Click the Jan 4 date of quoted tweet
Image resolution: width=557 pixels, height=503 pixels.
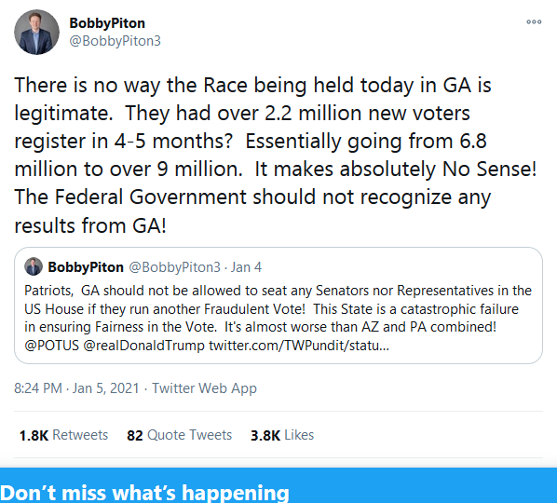246,267
